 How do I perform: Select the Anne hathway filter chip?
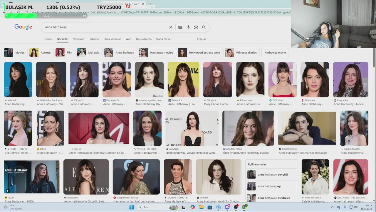coord(121,52)
